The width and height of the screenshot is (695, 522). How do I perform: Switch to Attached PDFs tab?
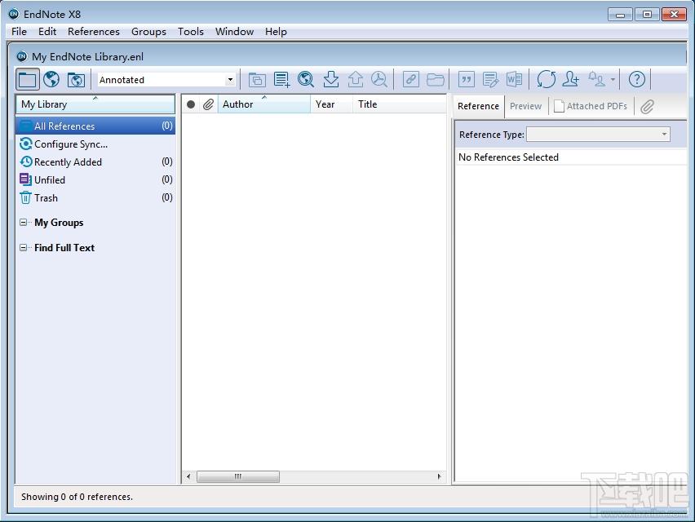point(591,106)
